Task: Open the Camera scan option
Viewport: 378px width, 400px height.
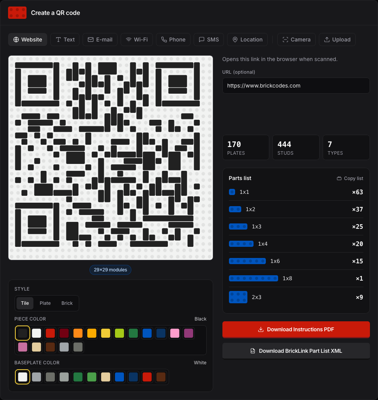Action: [x=297, y=40]
